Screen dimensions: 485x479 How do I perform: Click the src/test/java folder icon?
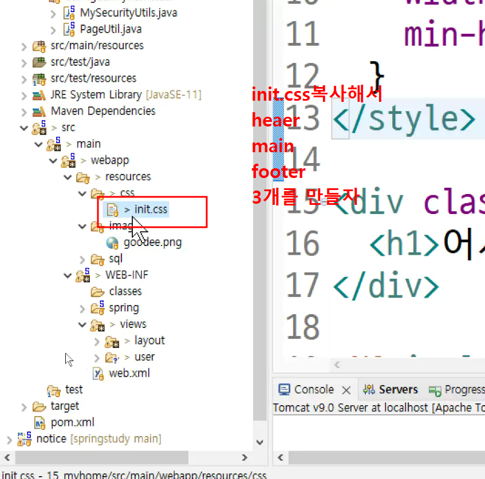click(40, 62)
